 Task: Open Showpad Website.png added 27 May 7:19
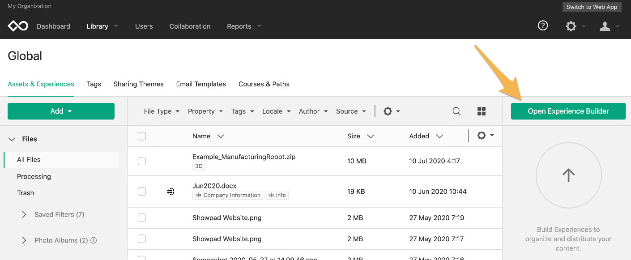pos(227,218)
